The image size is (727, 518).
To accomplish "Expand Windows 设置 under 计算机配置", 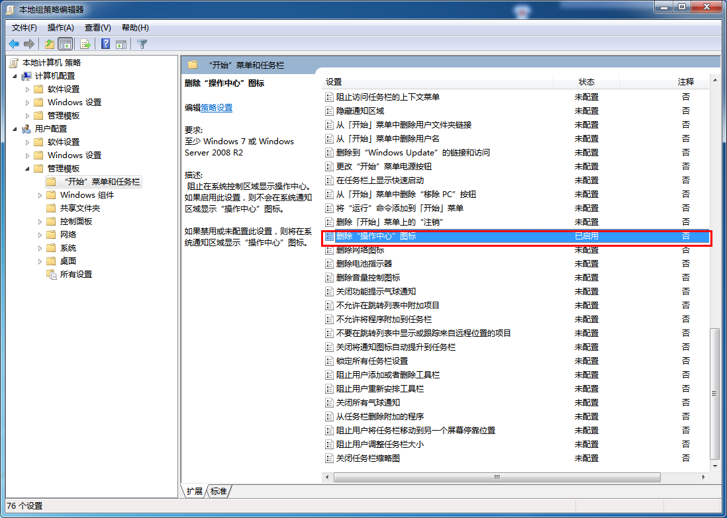I will tap(27, 103).
